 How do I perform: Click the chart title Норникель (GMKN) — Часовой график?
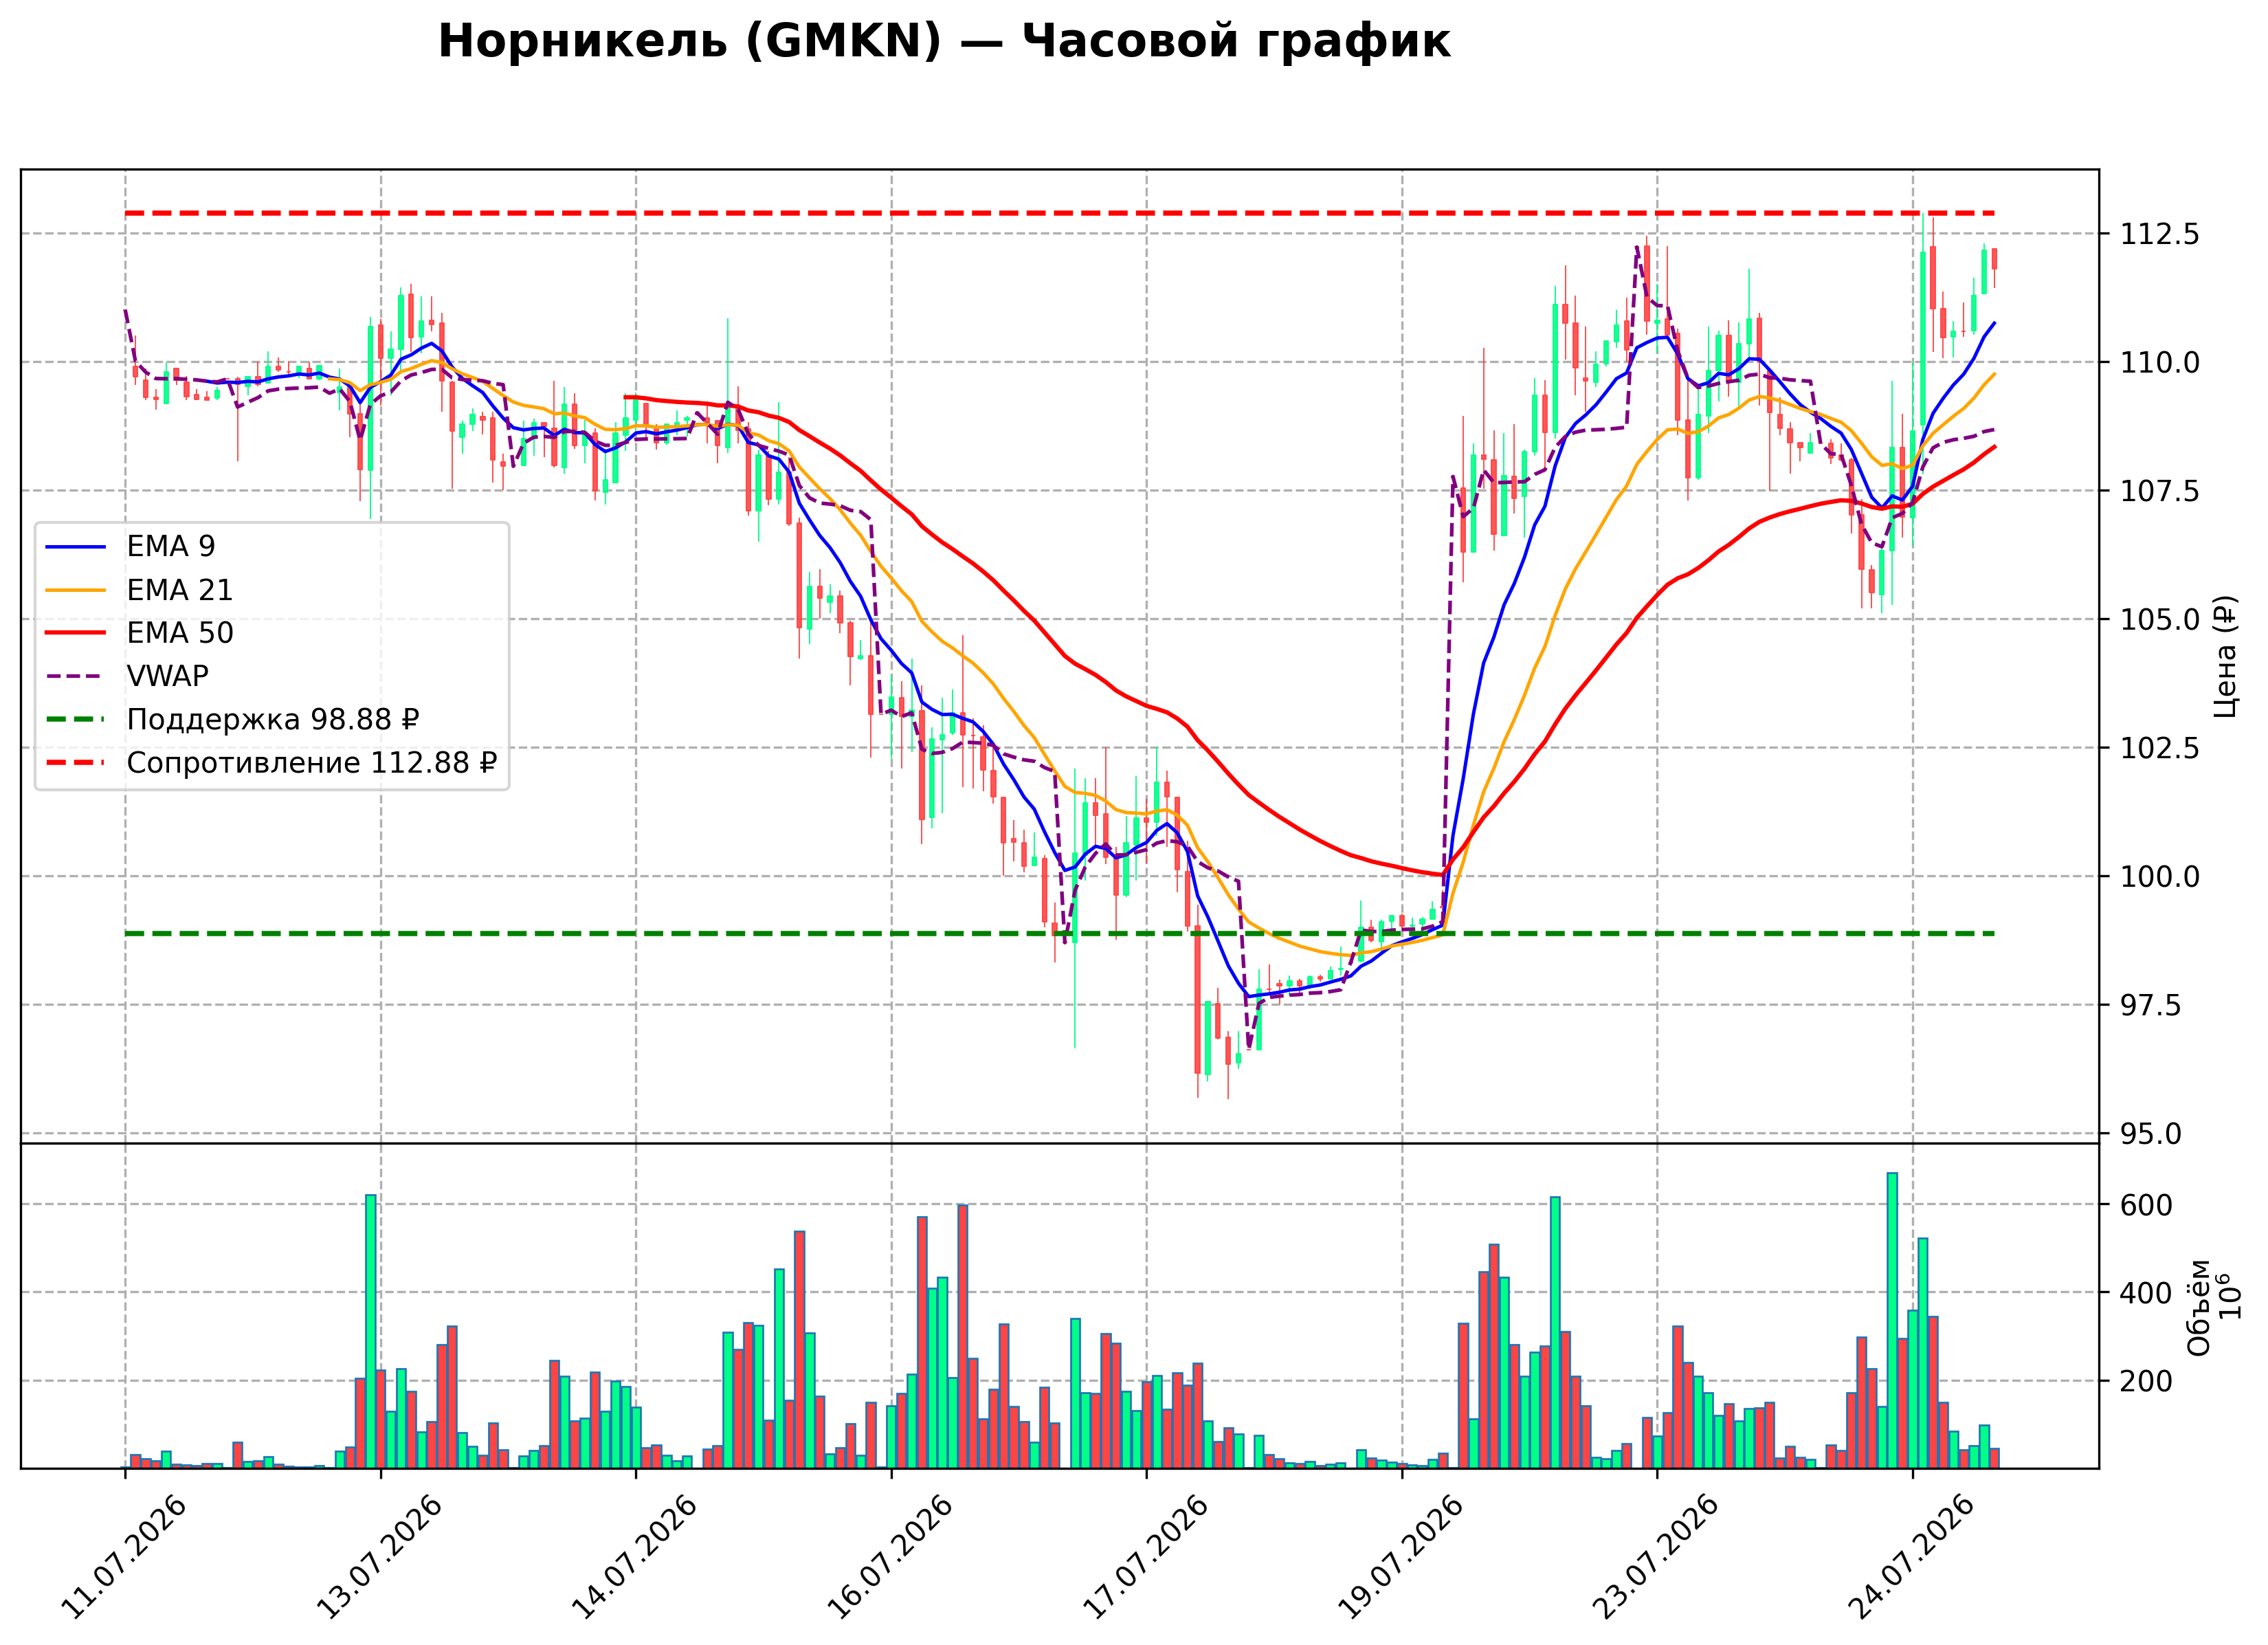pos(944,42)
